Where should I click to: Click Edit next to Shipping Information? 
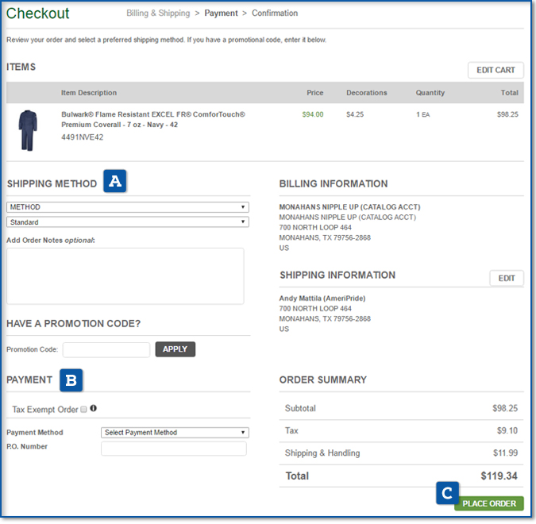point(506,278)
